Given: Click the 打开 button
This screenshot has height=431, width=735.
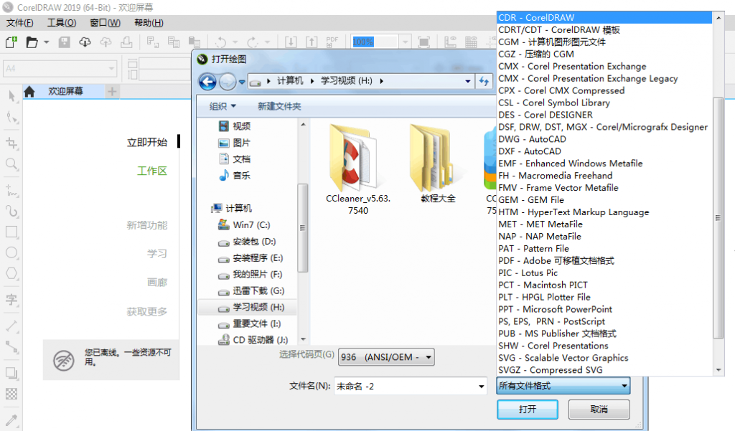Looking at the screenshot, I should [x=528, y=409].
